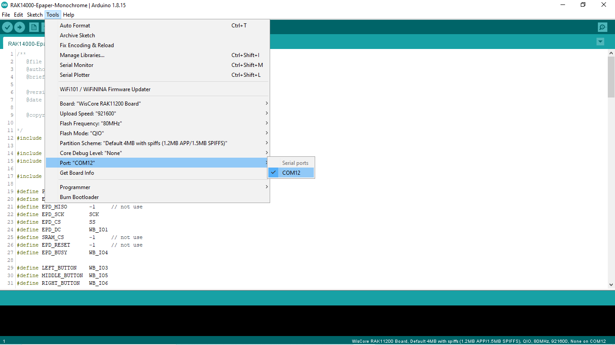Click the Upload arrow toolbar icon

(19, 27)
